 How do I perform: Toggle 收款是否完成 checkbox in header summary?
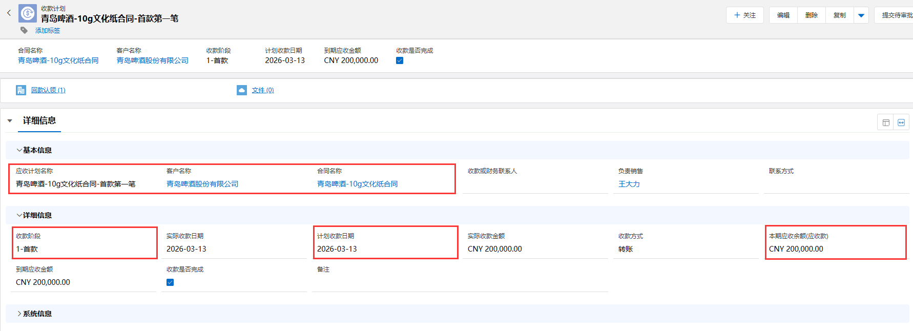pyautogui.click(x=400, y=60)
